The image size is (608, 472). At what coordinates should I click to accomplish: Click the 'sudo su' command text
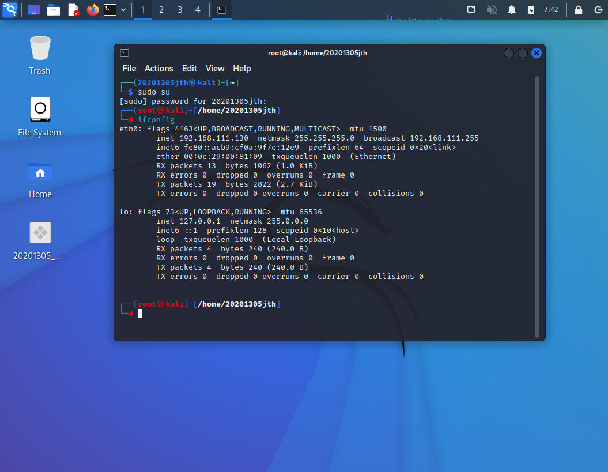click(154, 92)
